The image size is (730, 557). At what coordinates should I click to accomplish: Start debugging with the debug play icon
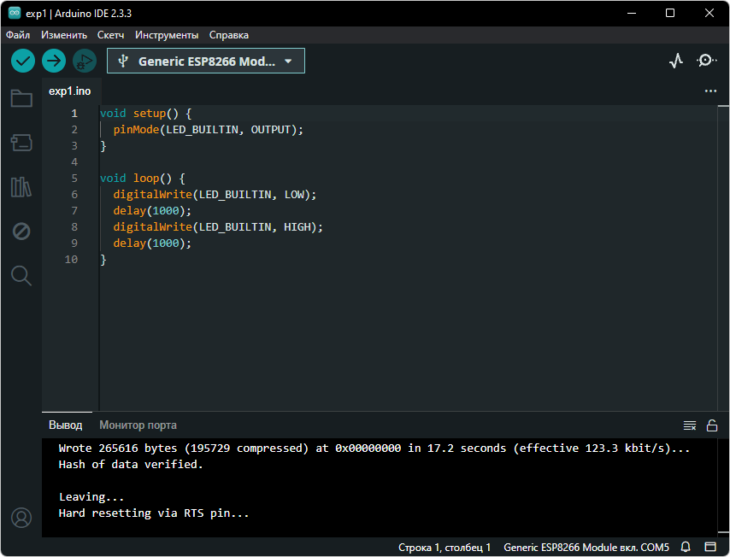pos(84,61)
